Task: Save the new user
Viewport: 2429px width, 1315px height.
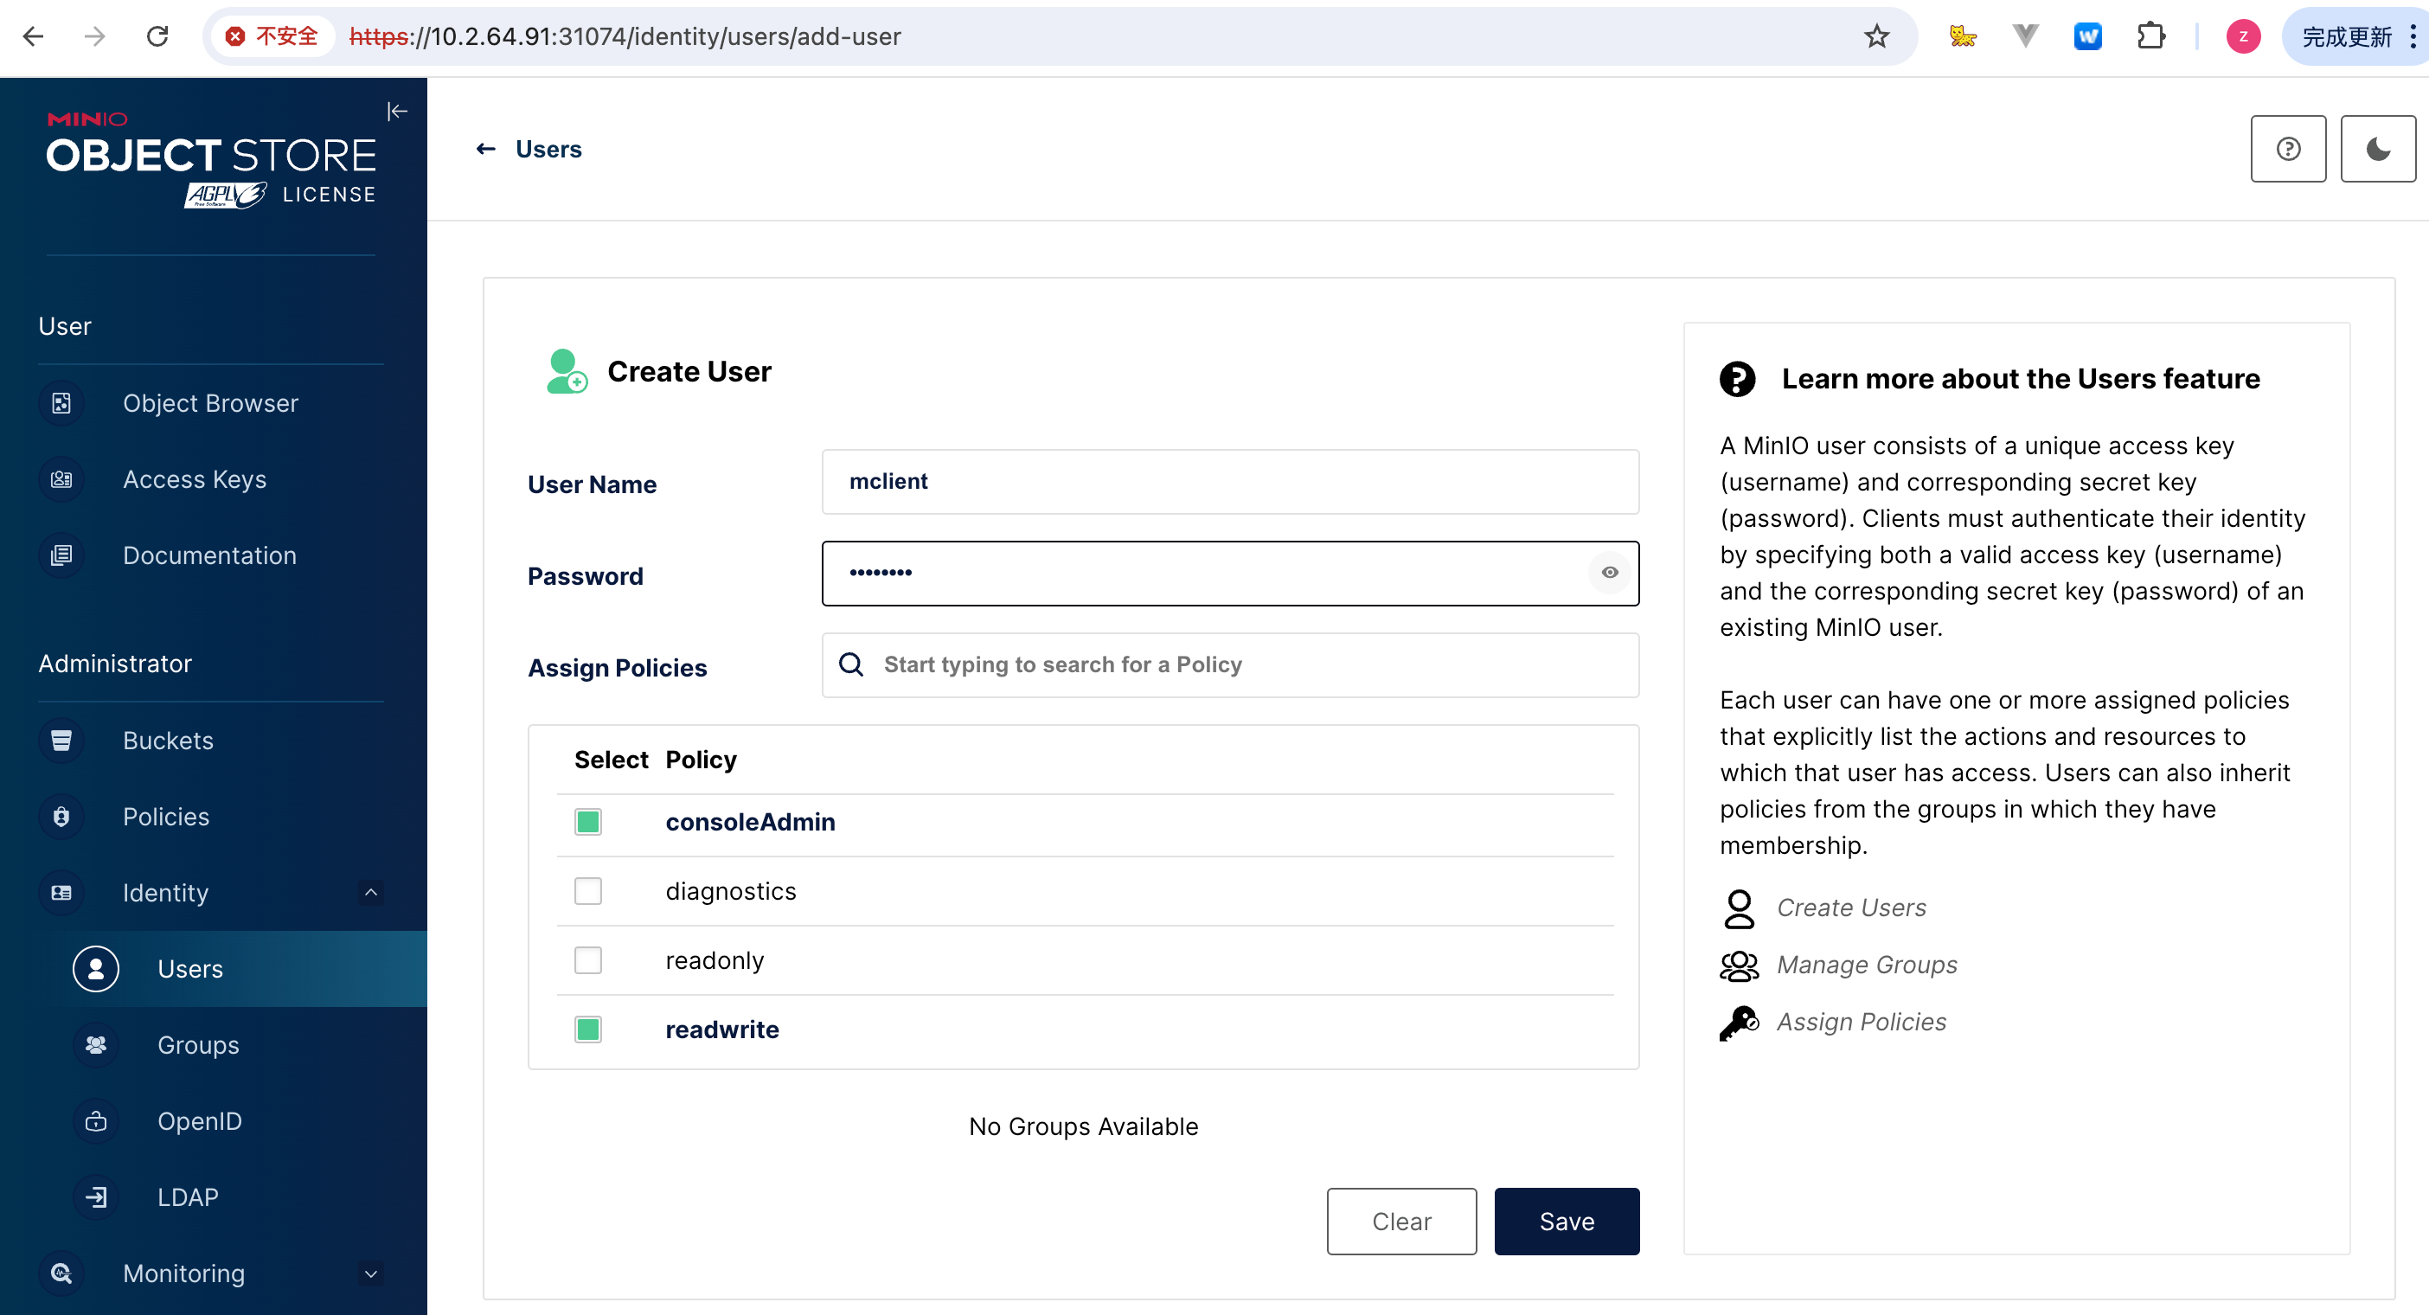Action: [1567, 1222]
